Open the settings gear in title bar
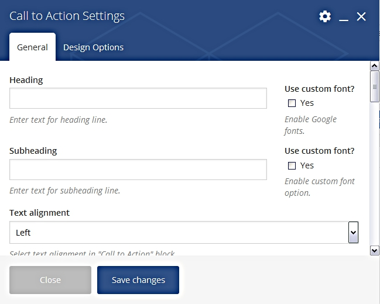 (x=325, y=16)
